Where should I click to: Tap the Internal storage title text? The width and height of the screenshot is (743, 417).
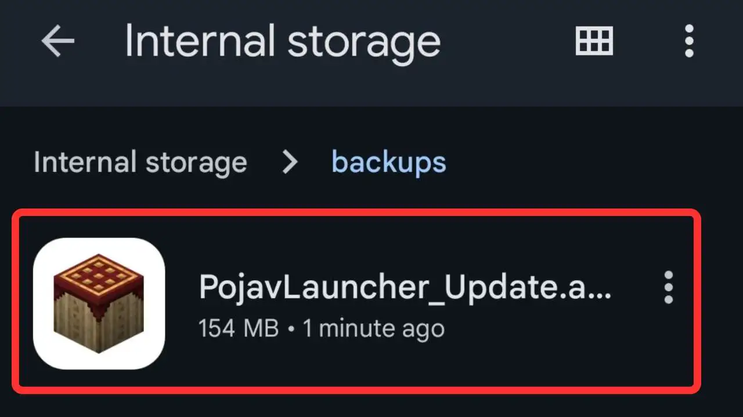(x=282, y=41)
